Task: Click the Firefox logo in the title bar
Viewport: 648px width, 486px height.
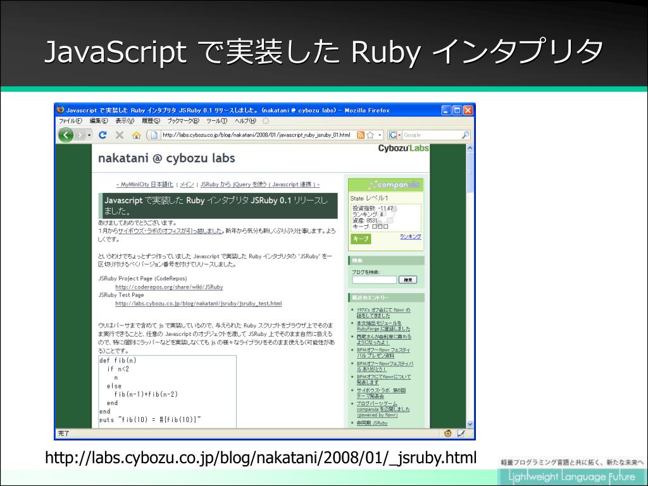Action: click(61, 110)
